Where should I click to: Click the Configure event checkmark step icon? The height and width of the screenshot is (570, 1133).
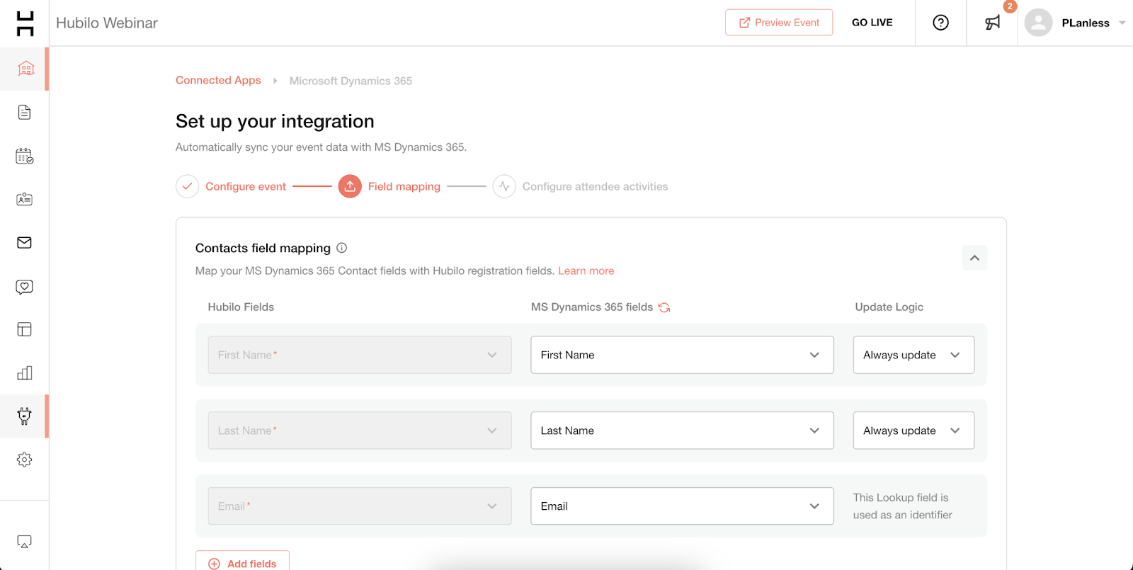[x=187, y=186]
